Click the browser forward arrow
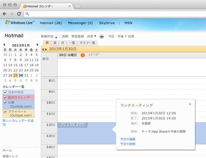Image resolution: width=206 pixels, height=158 pixels. pyautogui.click(x=12, y=14)
